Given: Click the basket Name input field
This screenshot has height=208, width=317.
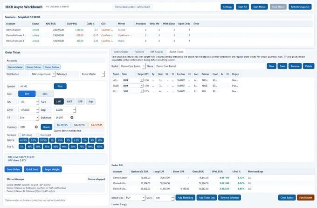Looking at the screenshot, I should (210, 66).
